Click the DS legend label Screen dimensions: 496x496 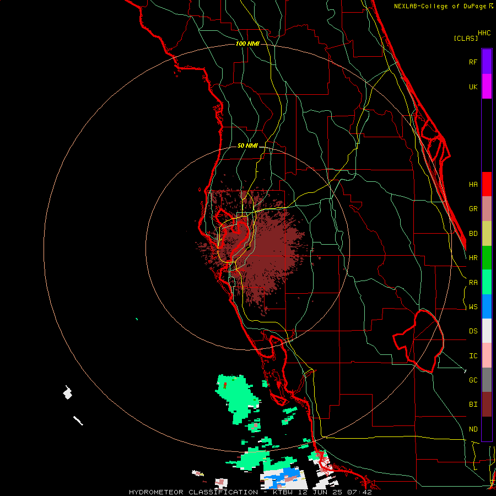click(473, 331)
